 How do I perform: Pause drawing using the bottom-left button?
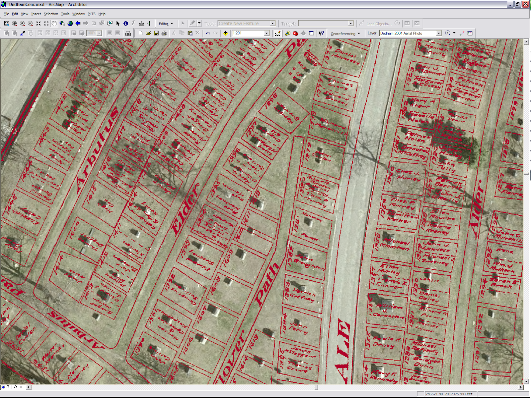pos(21,387)
